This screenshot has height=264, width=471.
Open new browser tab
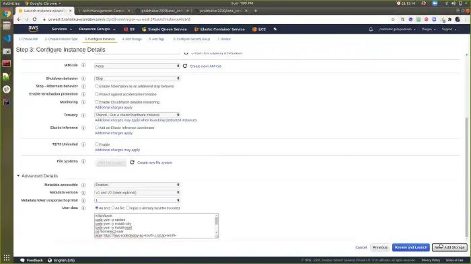[x=255, y=11]
